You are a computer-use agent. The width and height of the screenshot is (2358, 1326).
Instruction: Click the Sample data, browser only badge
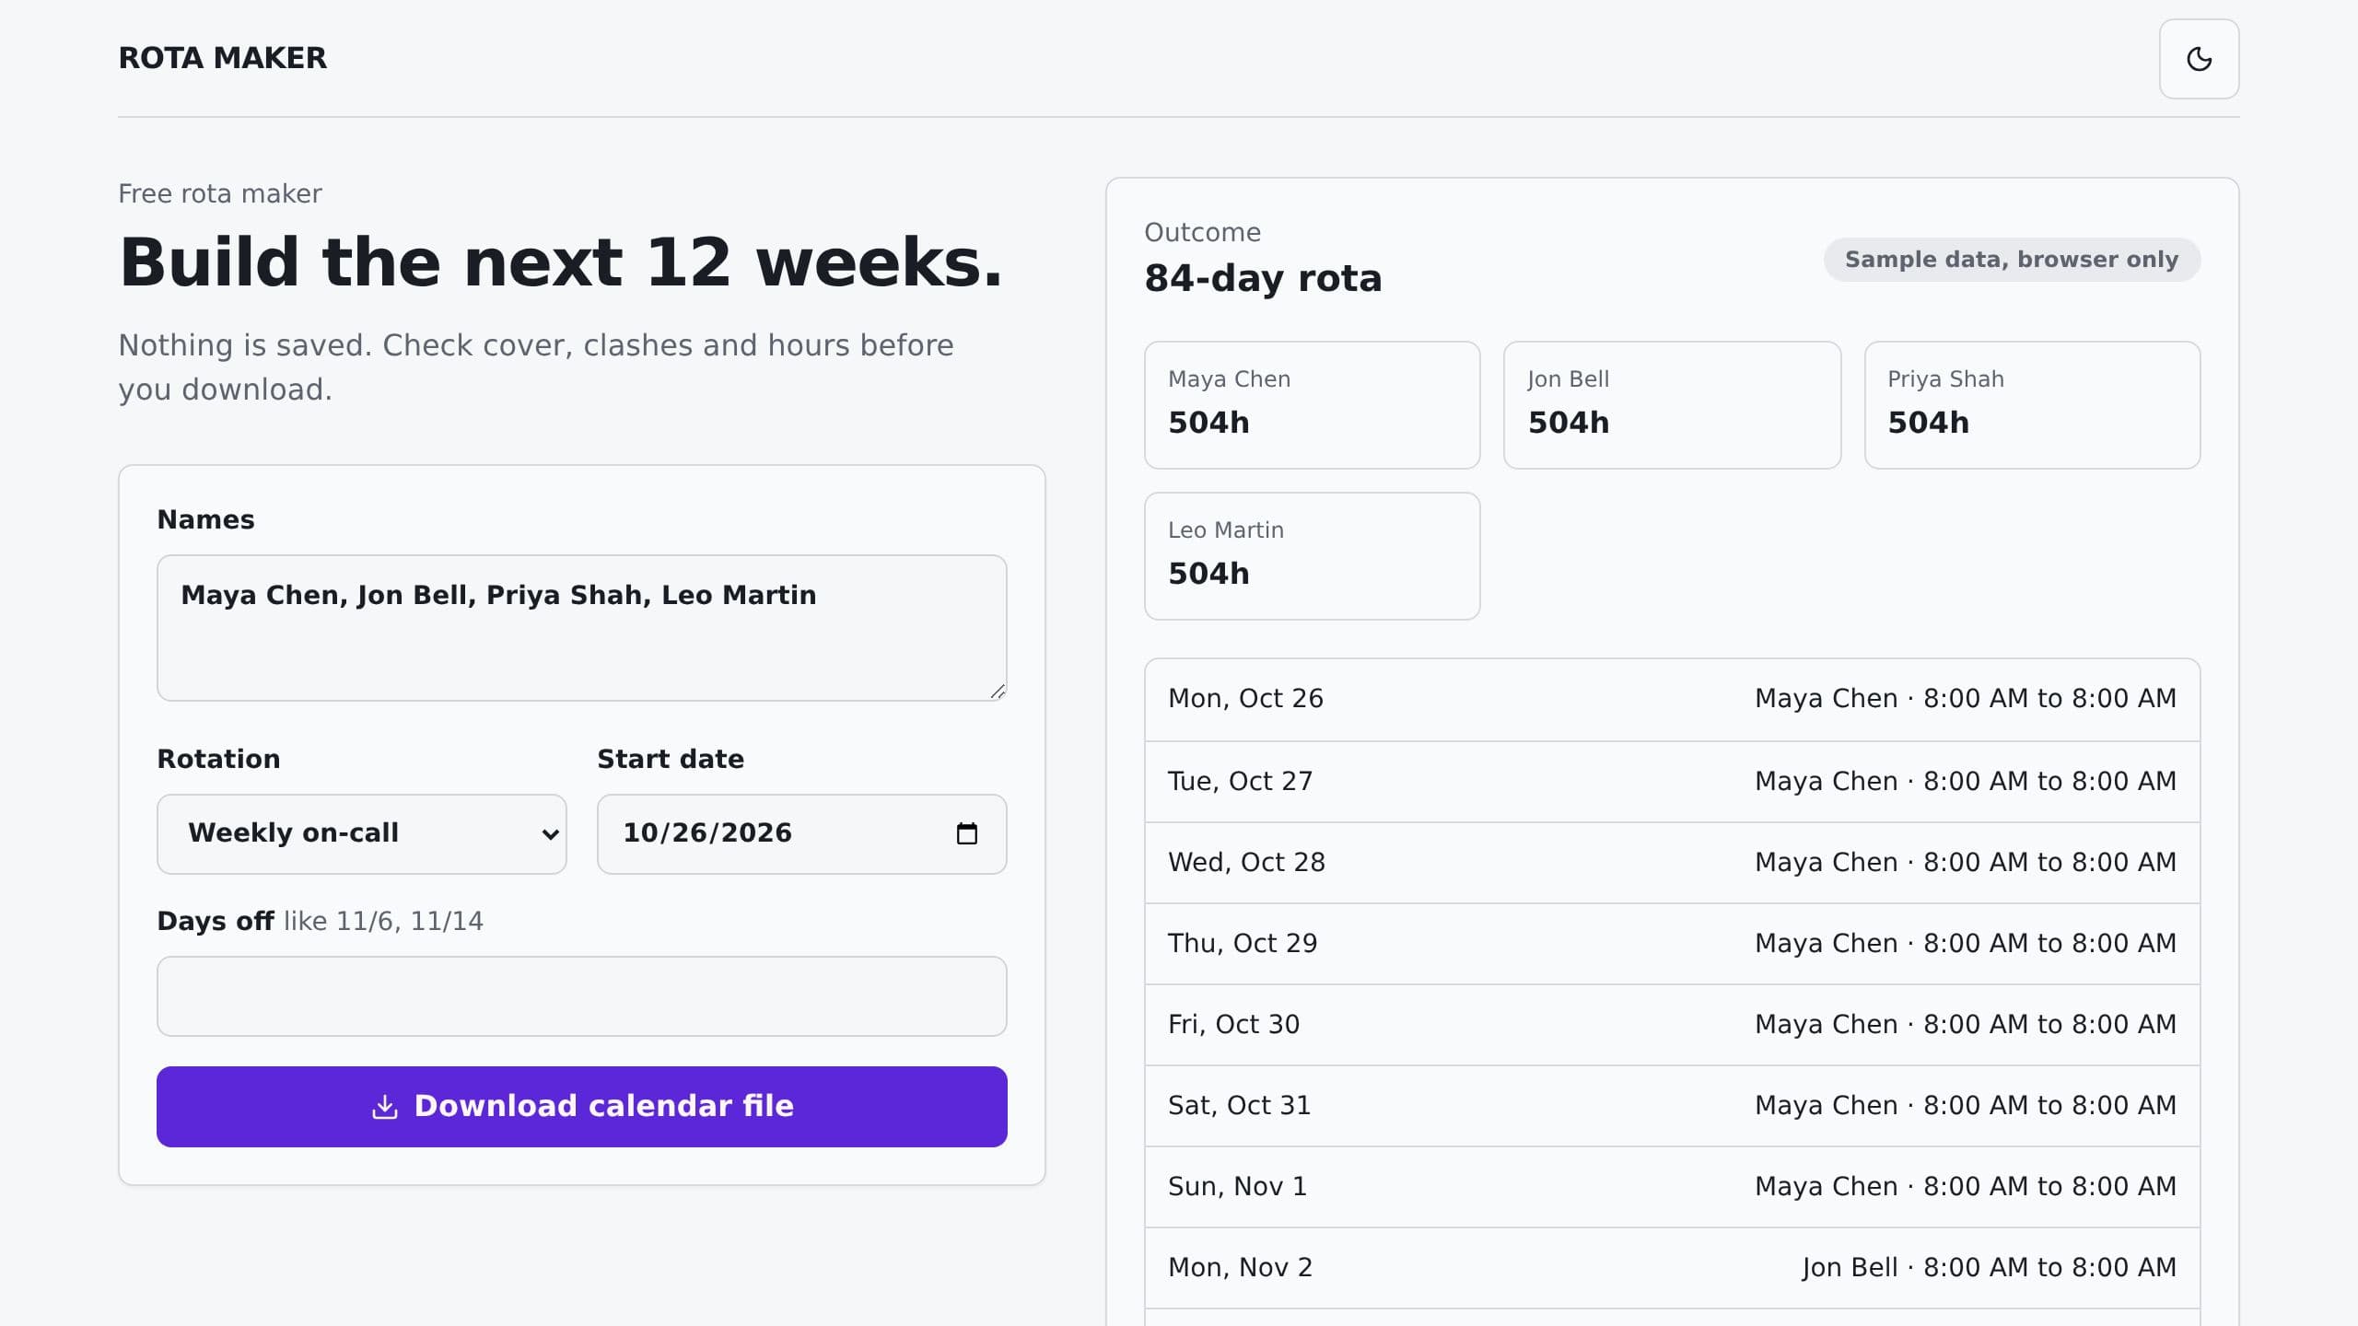click(2012, 260)
